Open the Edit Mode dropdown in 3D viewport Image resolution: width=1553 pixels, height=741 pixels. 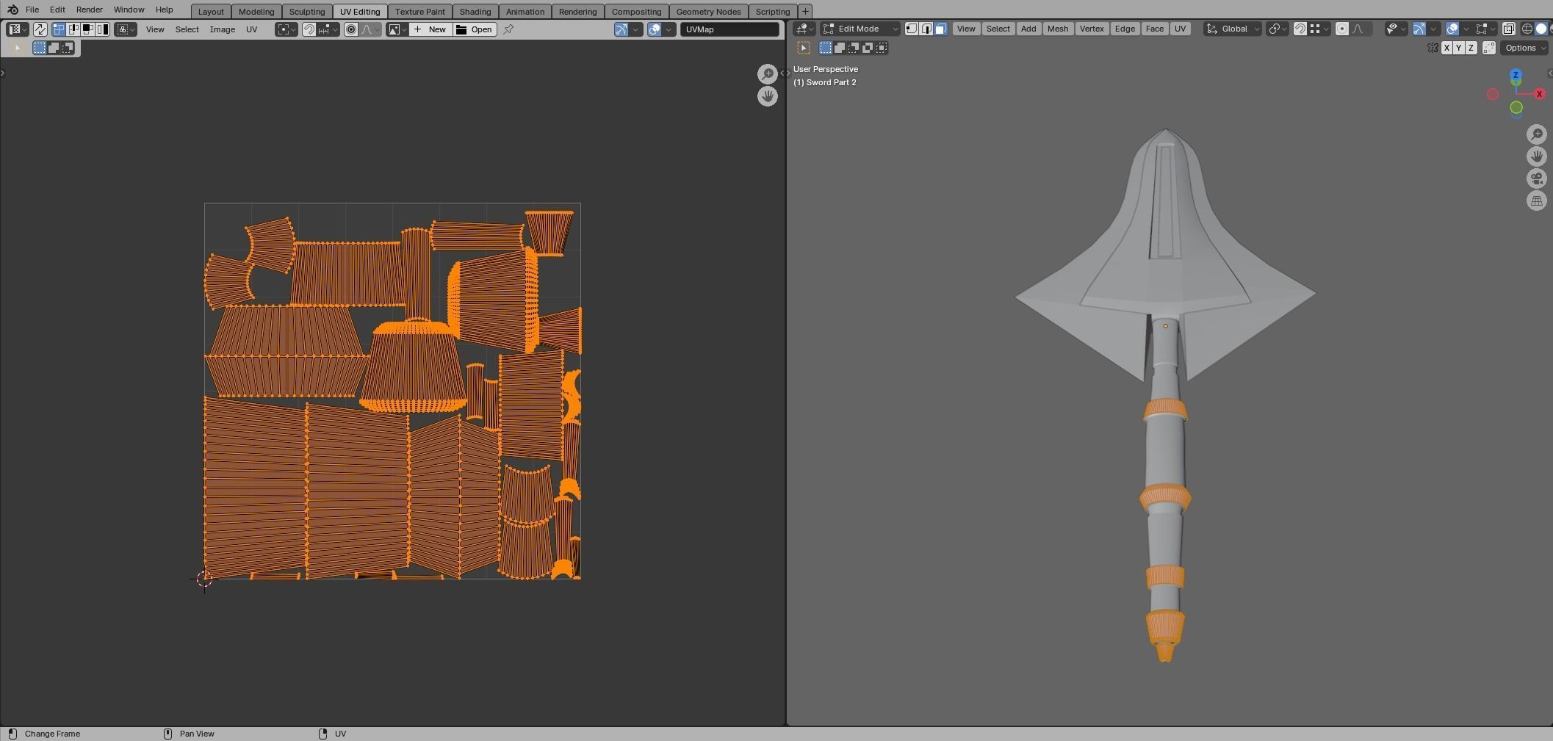[860, 29]
